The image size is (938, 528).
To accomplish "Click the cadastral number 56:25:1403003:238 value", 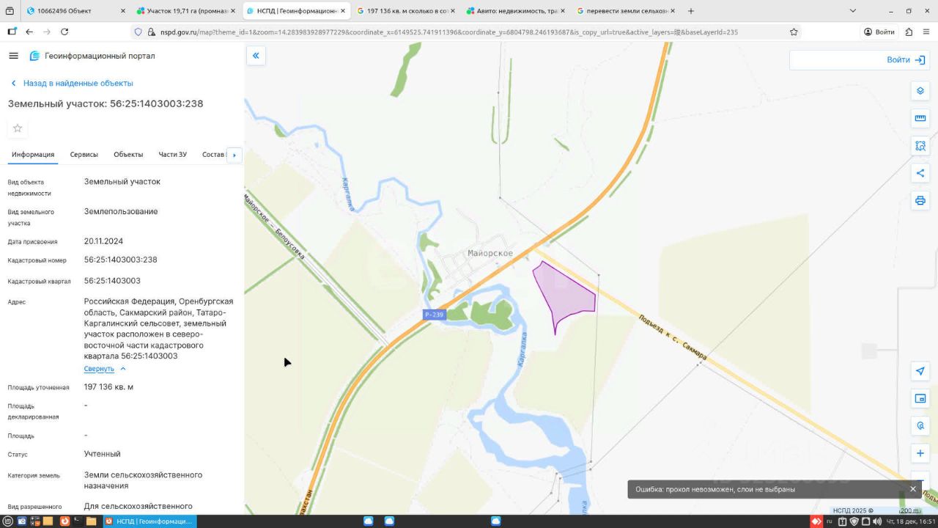I will [121, 260].
